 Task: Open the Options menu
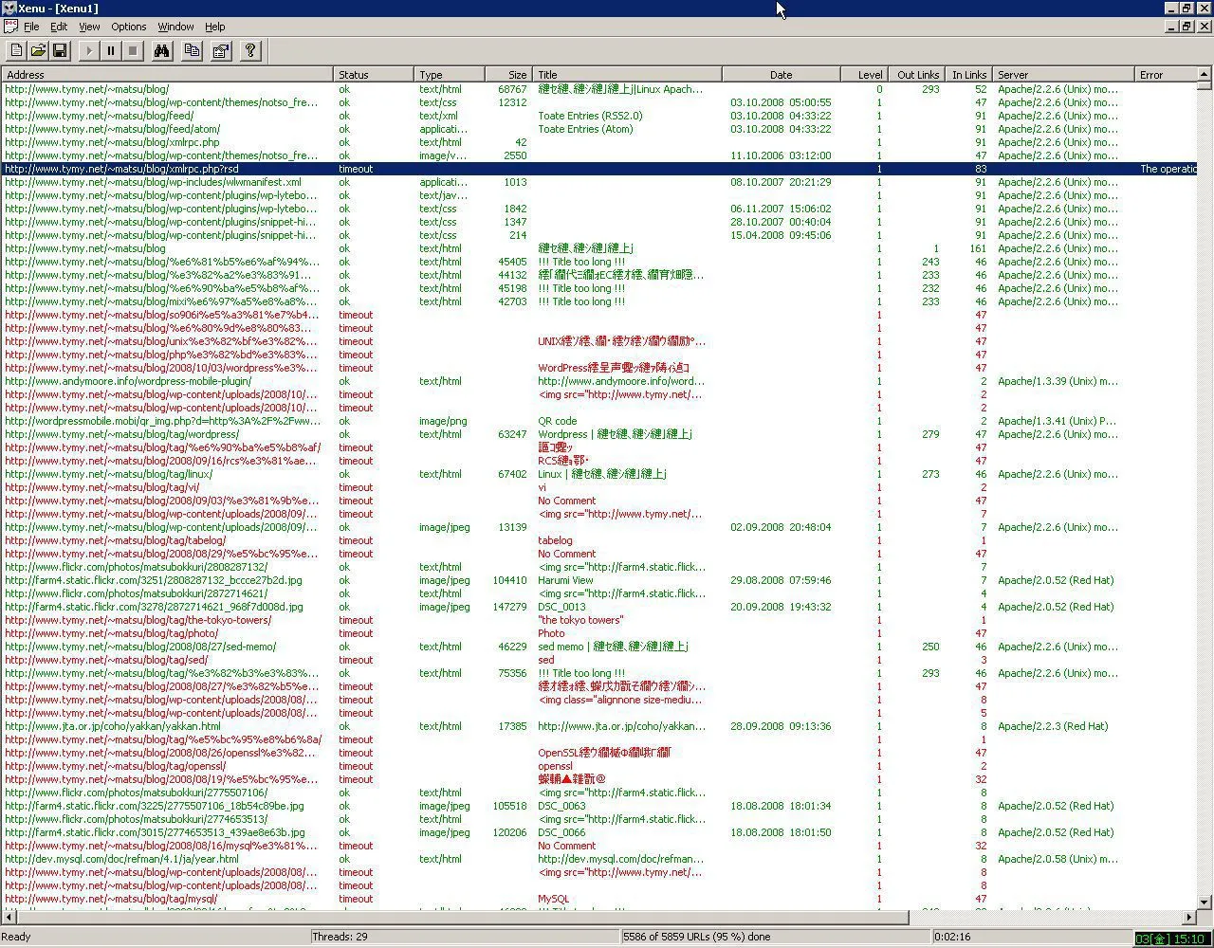[128, 27]
